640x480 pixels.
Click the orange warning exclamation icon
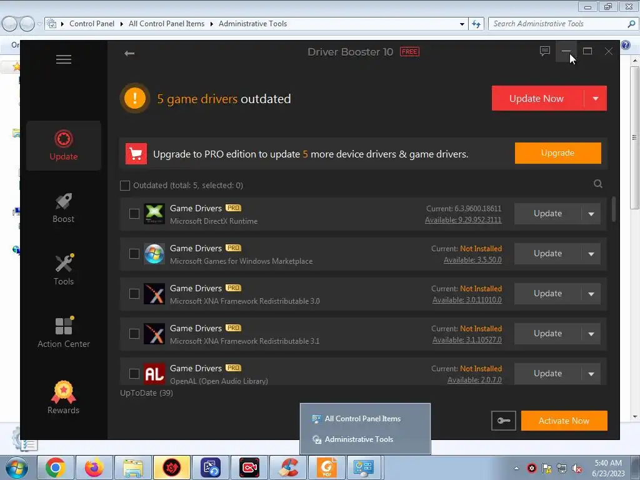click(135, 98)
